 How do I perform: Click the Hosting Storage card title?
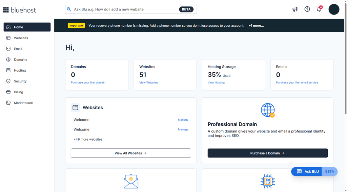click(x=222, y=67)
